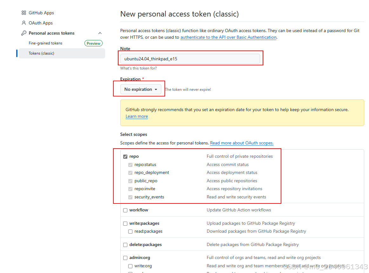Open the No expiration dropdown
This screenshot has height=273, width=369.
[x=141, y=89]
